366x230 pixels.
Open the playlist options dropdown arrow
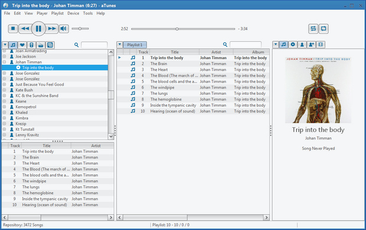tap(120, 45)
